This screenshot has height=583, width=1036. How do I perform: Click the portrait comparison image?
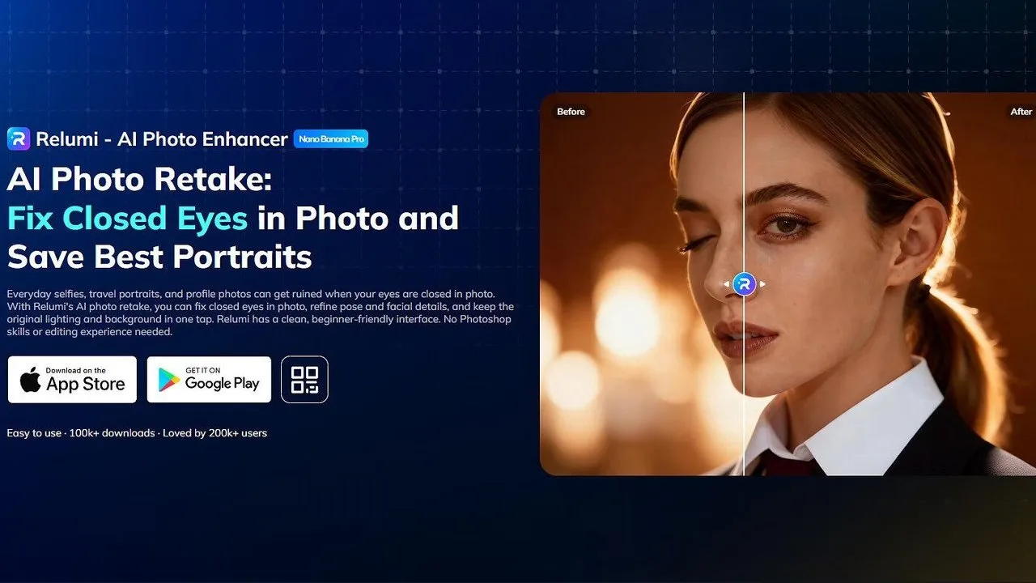coord(788,283)
